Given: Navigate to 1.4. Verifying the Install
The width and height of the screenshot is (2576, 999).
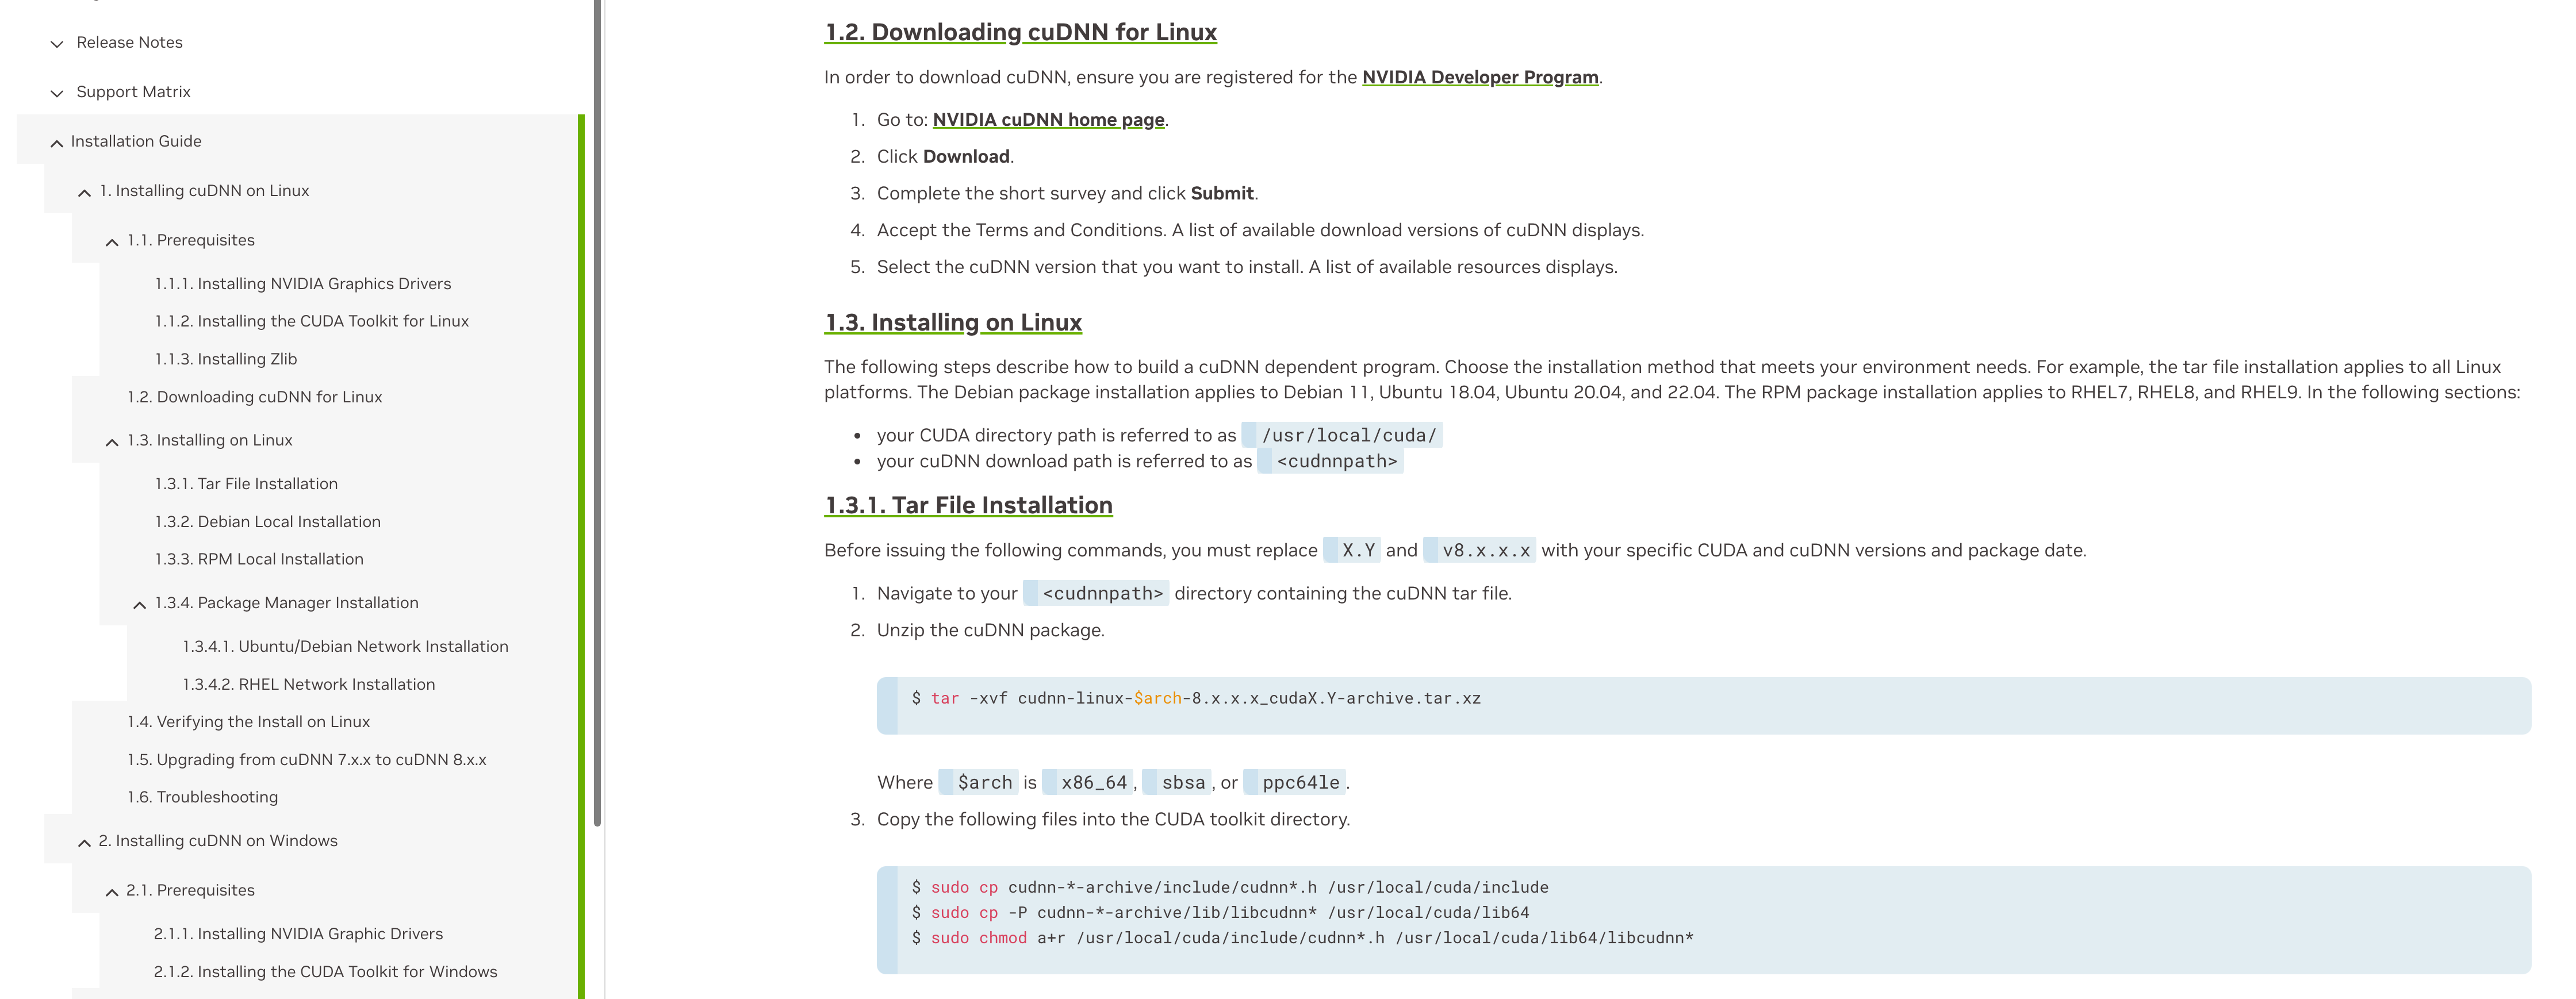Looking at the screenshot, I should point(248,722).
